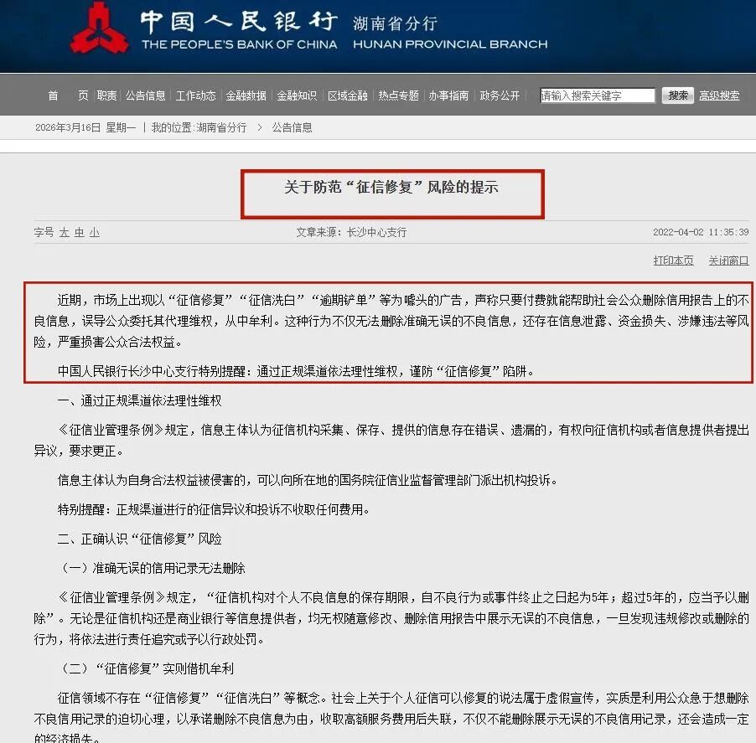Click the subheading （一）准确无误的信用记录无法删除
Image resolution: width=756 pixels, height=743 pixels.
(x=152, y=568)
